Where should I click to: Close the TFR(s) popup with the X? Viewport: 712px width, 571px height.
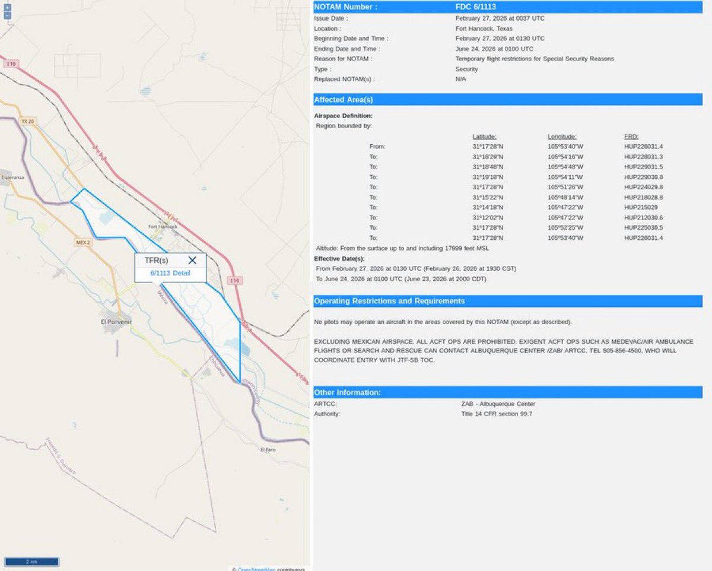click(x=192, y=260)
